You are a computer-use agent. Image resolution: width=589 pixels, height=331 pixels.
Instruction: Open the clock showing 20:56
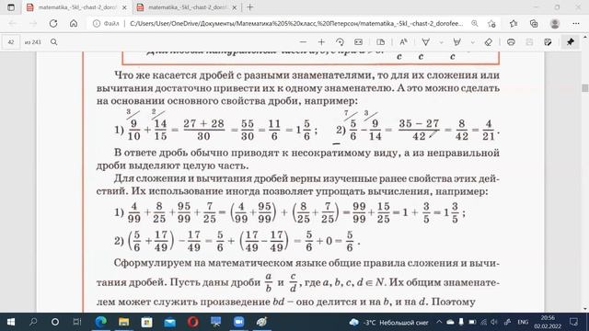click(x=548, y=322)
